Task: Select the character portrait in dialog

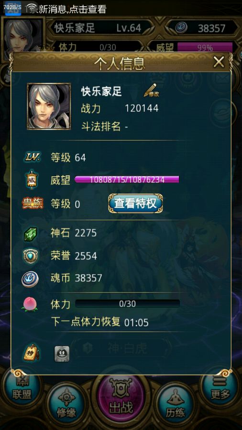Action: 49,106
